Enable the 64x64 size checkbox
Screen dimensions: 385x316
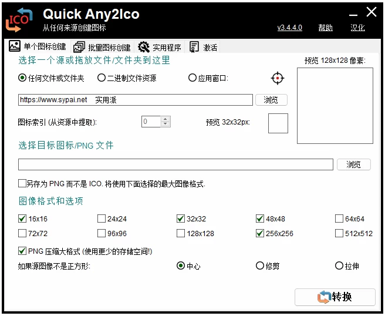[339, 219]
